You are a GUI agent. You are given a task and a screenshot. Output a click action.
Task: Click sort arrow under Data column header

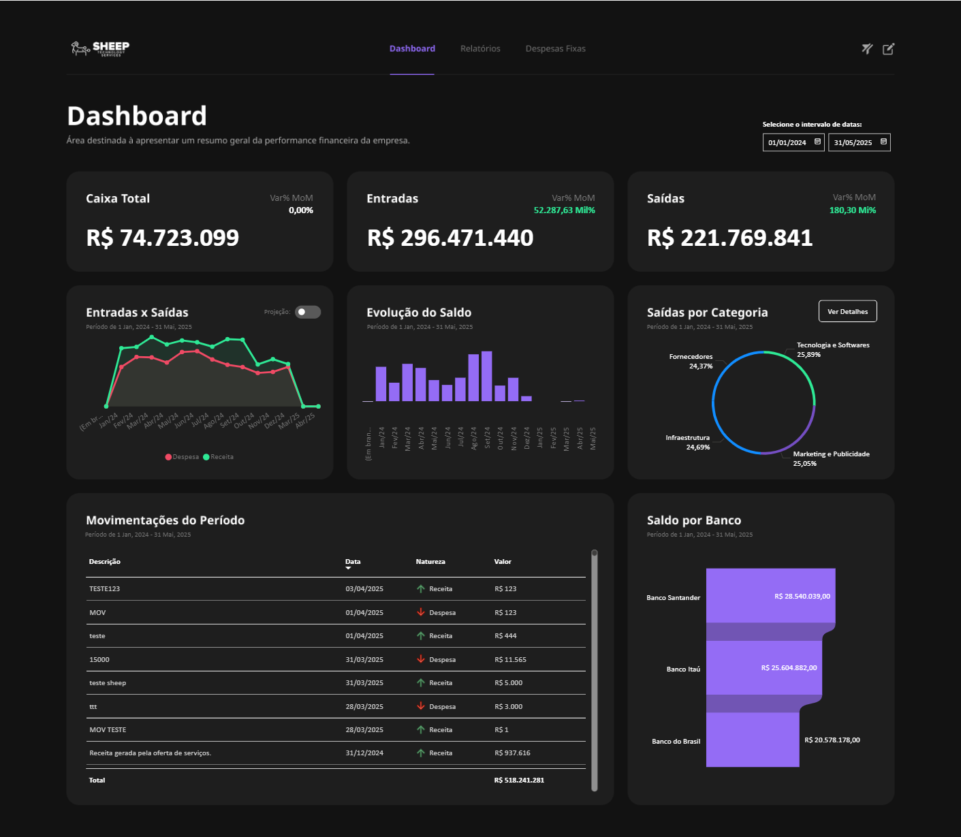coord(348,568)
